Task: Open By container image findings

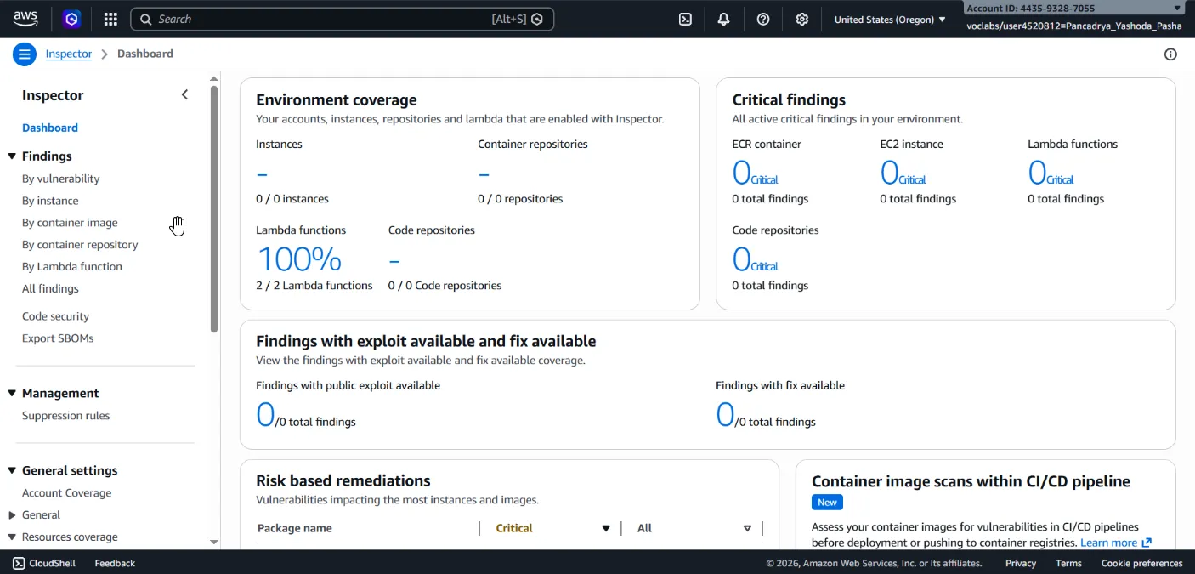Action: click(x=70, y=223)
